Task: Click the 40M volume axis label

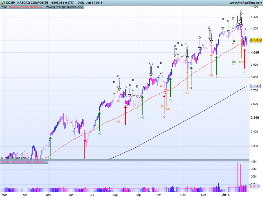Action: (254, 162)
